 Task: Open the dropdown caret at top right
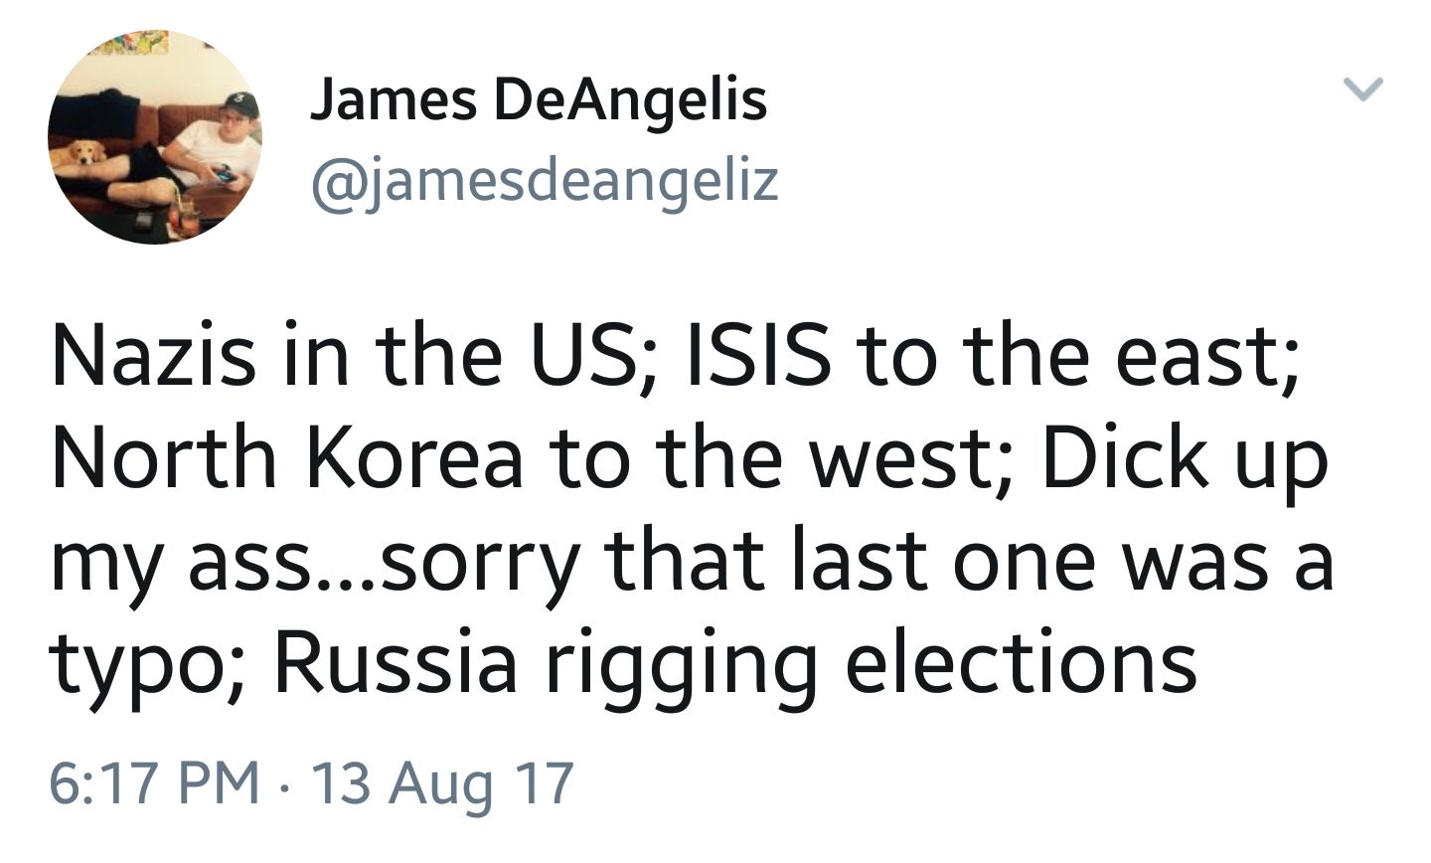pos(1365,87)
